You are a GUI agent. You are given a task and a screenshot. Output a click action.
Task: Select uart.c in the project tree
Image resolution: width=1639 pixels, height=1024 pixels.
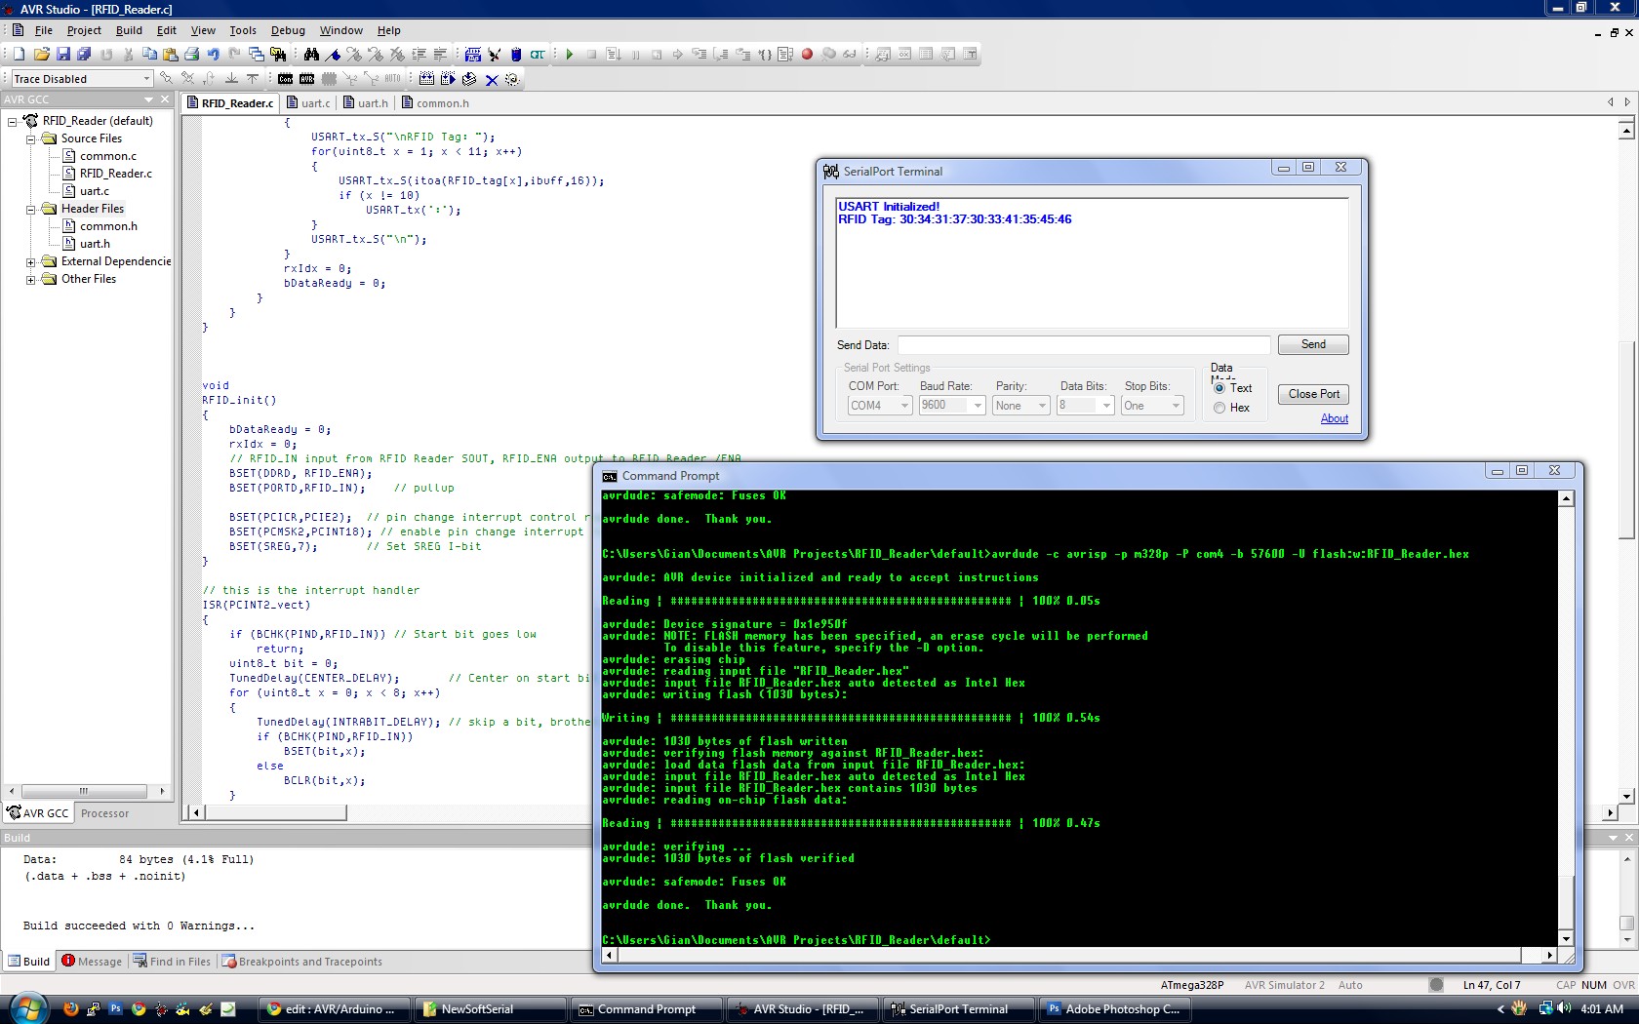click(94, 191)
